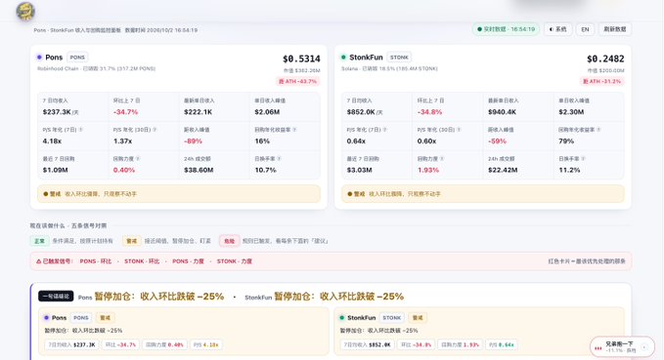Click StonkFun 单日收入峰值 value $2.30M
664x360 pixels.
coord(571,112)
